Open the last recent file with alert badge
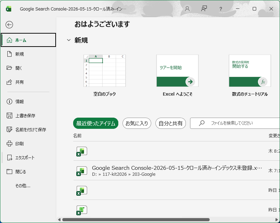This screenshot has width=280, height=223. point(177,209)
